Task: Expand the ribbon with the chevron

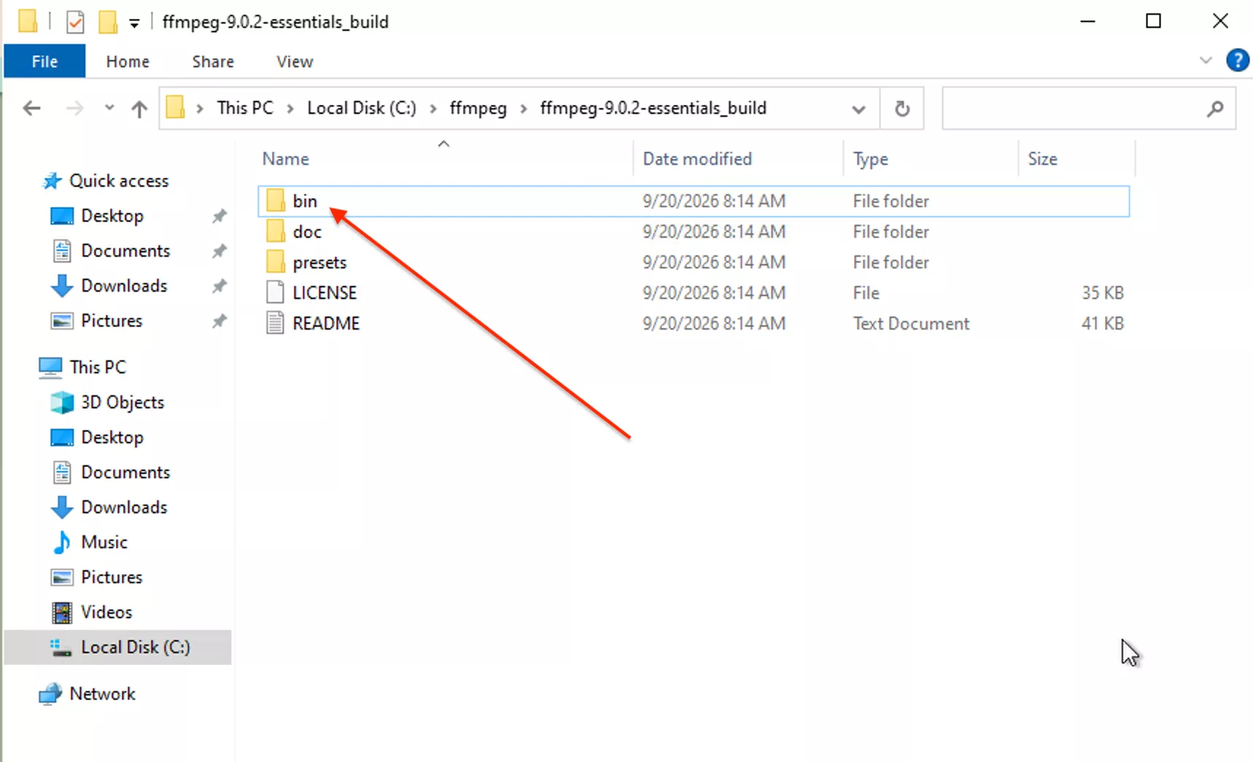Action: point(1206,61)
